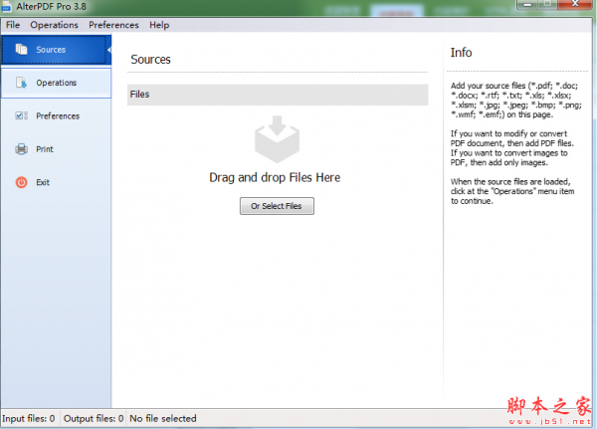Click 'No file selected' status text

pos(163,418)
